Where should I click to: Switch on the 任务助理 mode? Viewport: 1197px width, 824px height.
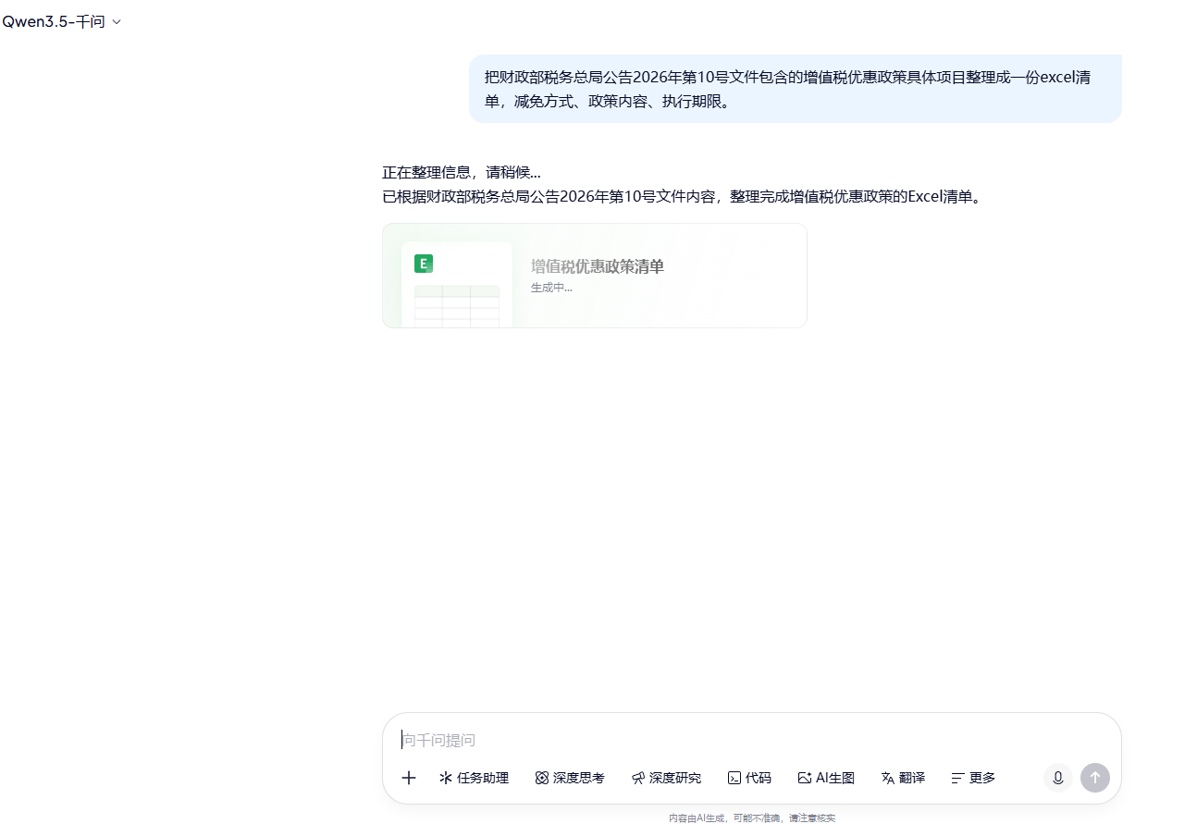474,778
